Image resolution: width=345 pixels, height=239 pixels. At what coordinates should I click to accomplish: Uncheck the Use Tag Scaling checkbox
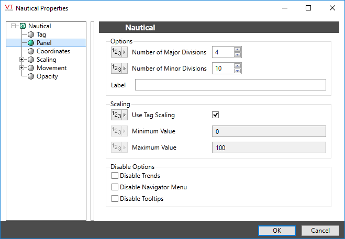[x=215, y=115]
